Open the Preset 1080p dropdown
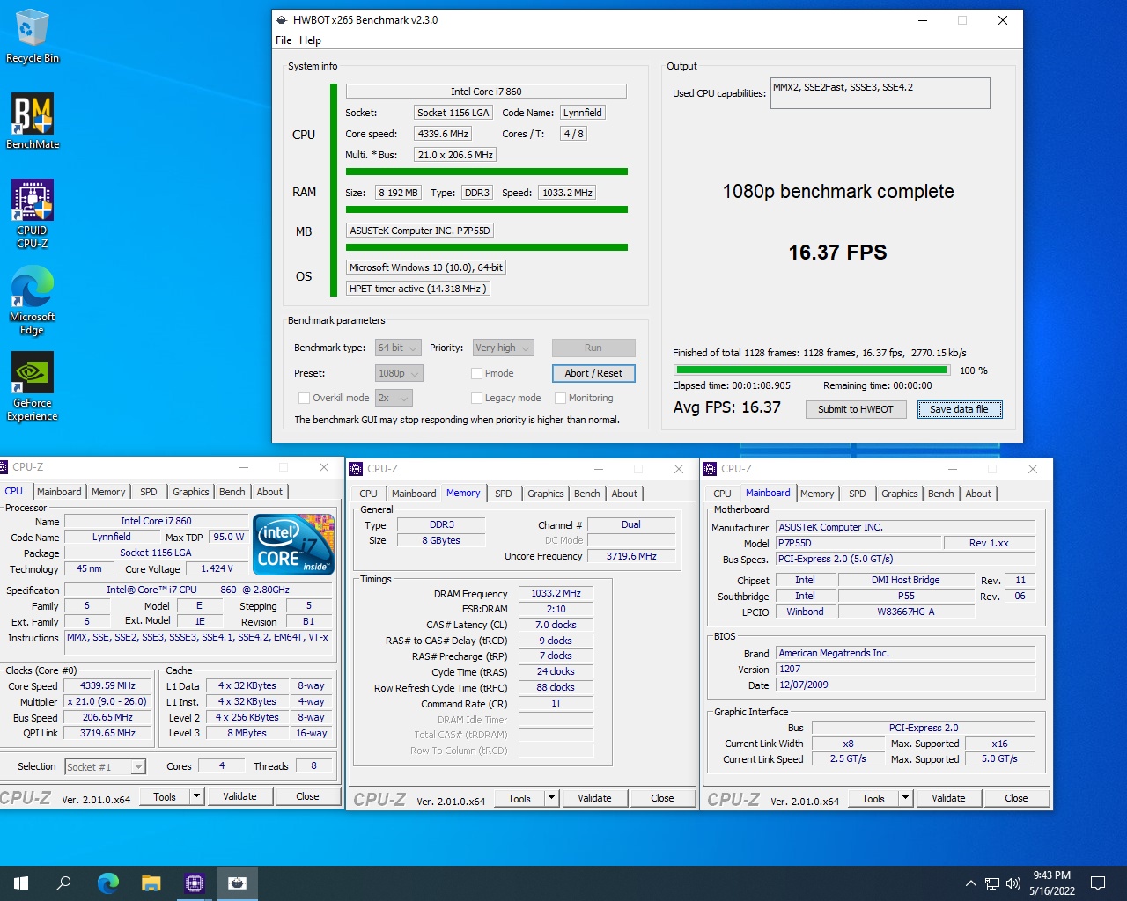This screenshot has width=1127, height=901. 399,373
